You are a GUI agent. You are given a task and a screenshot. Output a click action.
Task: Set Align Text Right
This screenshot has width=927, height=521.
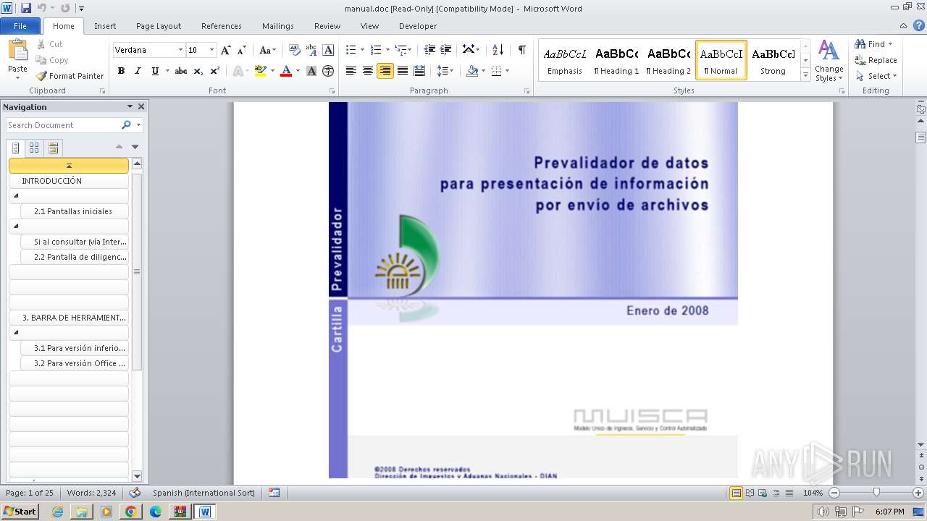385,71
